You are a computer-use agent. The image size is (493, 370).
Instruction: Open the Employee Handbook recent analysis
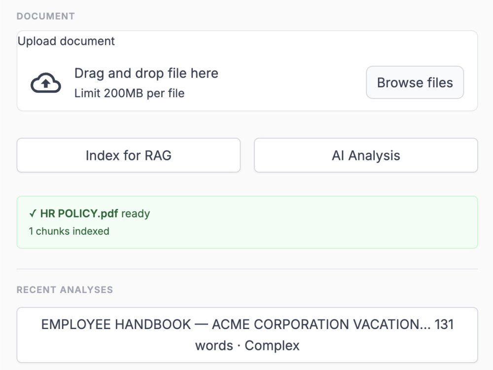tap(247, 335)
